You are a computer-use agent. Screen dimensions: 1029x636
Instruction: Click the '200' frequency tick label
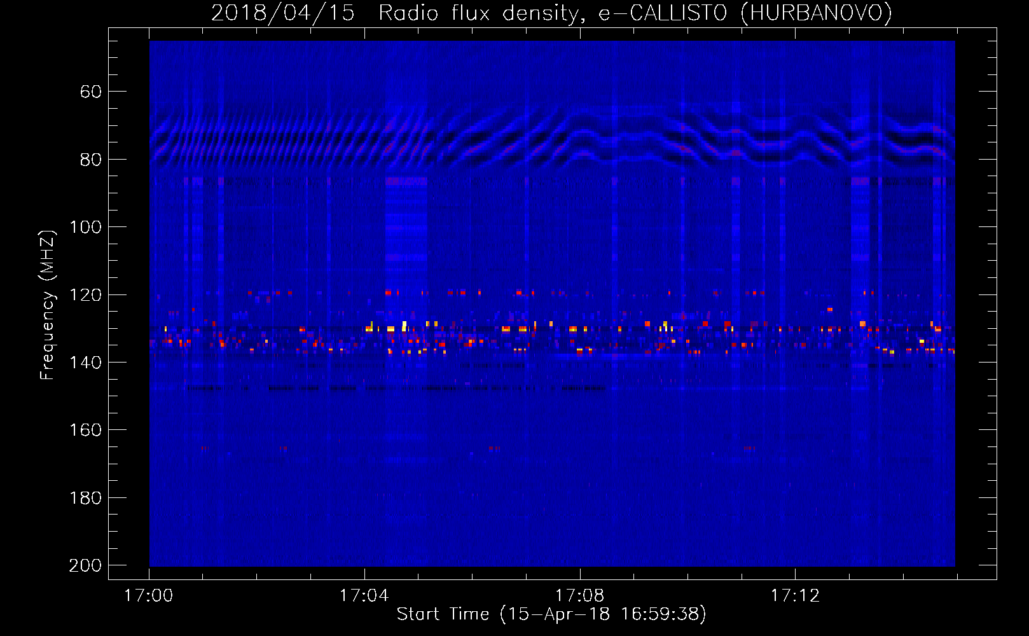pos(85,565)
